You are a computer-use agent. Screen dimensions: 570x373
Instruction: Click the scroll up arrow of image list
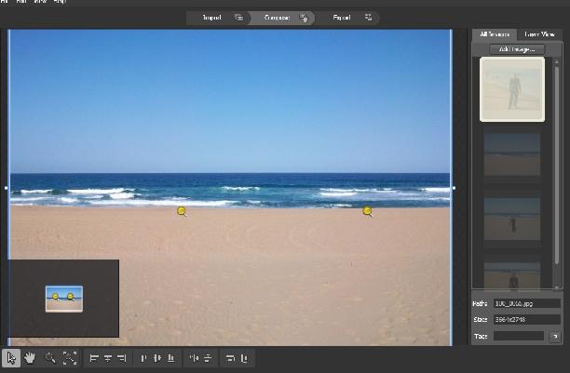(x=557, y=61)
